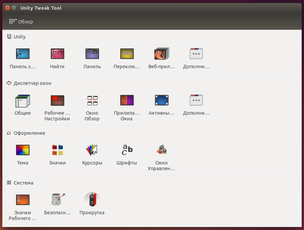Viewport: 304px width, 230px height.
Task: Click the Unity Tweak Tool title text
Action: tap(41, 8)
